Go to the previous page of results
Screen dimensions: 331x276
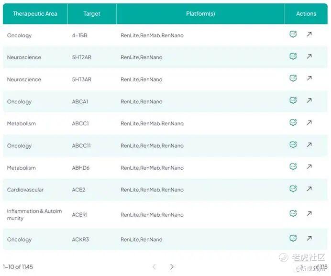coord(154,267)
